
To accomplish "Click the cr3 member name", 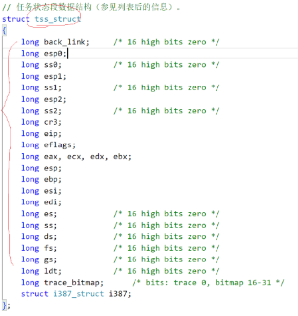I will [x=51, y=122].
